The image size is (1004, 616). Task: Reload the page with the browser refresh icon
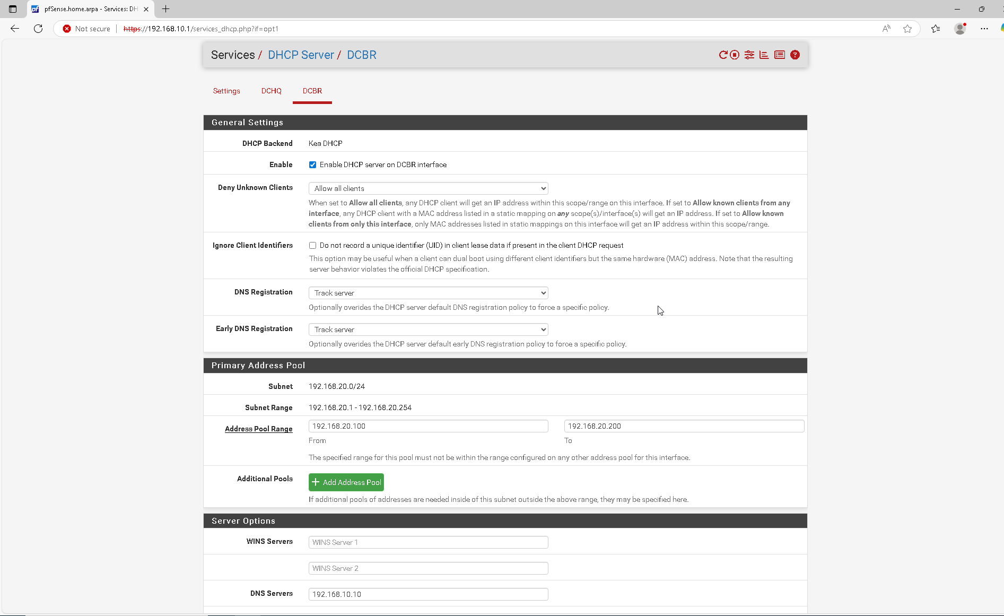click(x=38, y=29)
